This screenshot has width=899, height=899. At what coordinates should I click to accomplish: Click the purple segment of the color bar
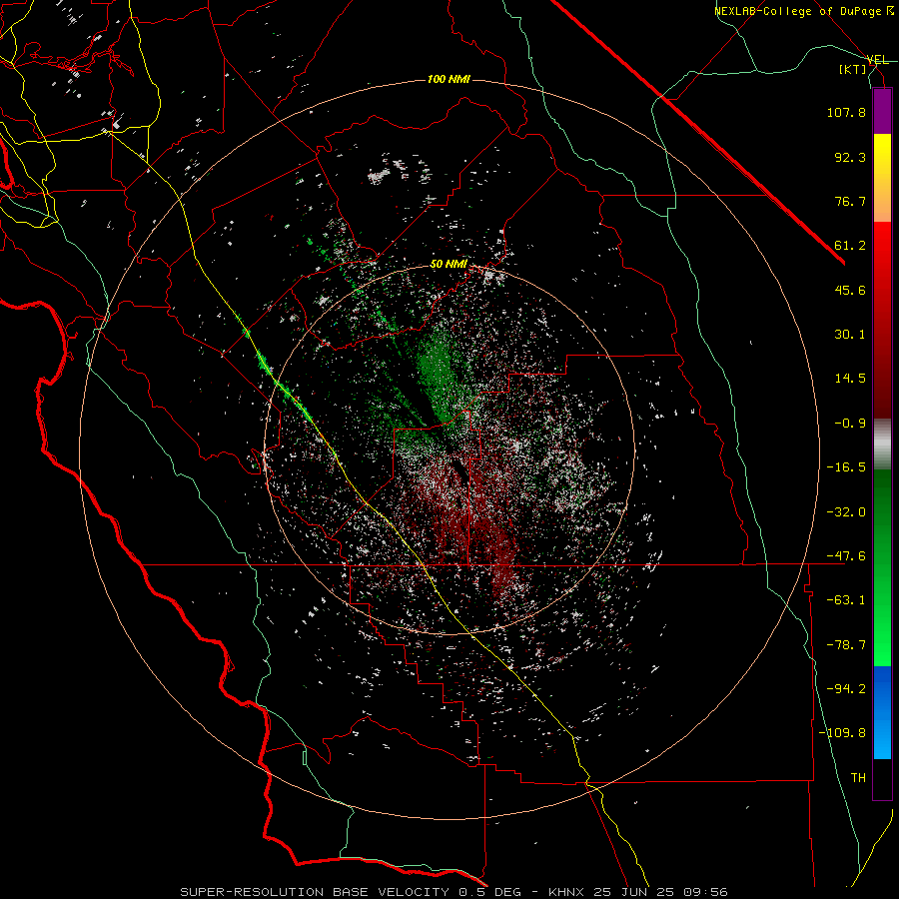[x=882, y=112]
